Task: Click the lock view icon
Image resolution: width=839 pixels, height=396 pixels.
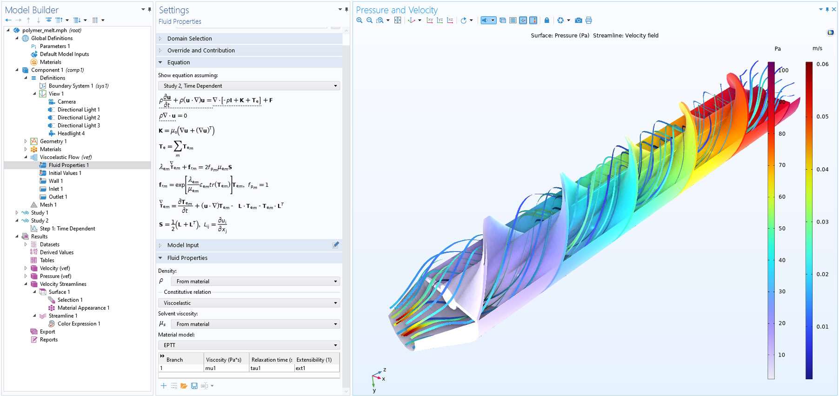Action: pos(547,20)
